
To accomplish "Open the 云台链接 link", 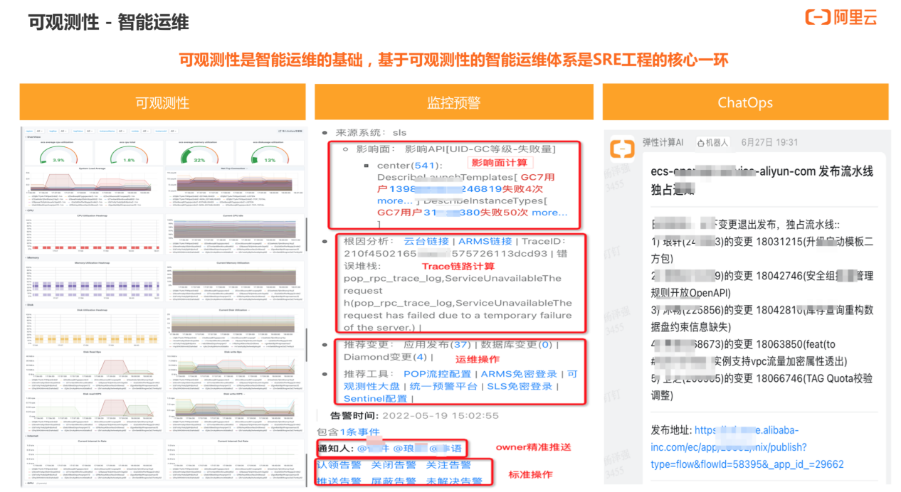I will [x=426, y=242].
